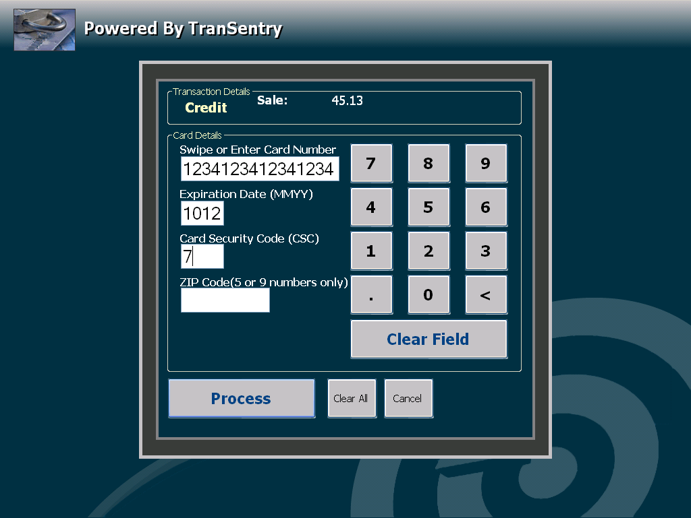Click into the Card Security Code field
The height and width of the screenshot is (518, 691).
click(202, 257)
